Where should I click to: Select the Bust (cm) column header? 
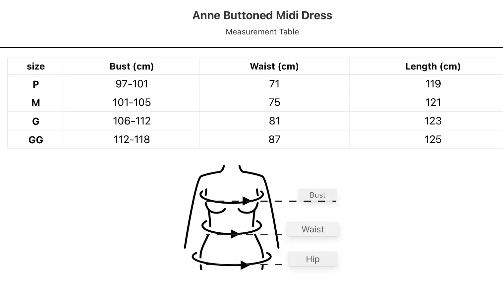point(132,66)
